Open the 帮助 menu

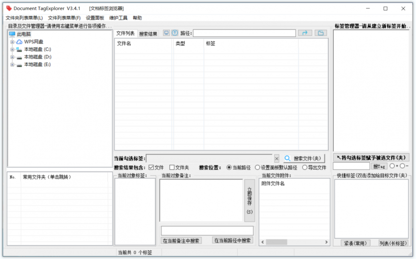137,18
